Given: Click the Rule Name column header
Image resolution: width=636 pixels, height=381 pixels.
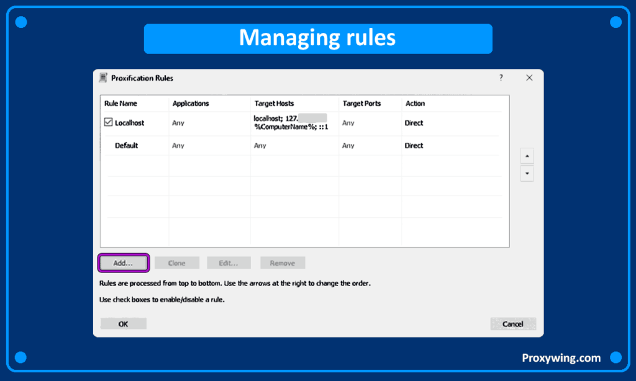Looking at the screenshot, I should (120, 104).
